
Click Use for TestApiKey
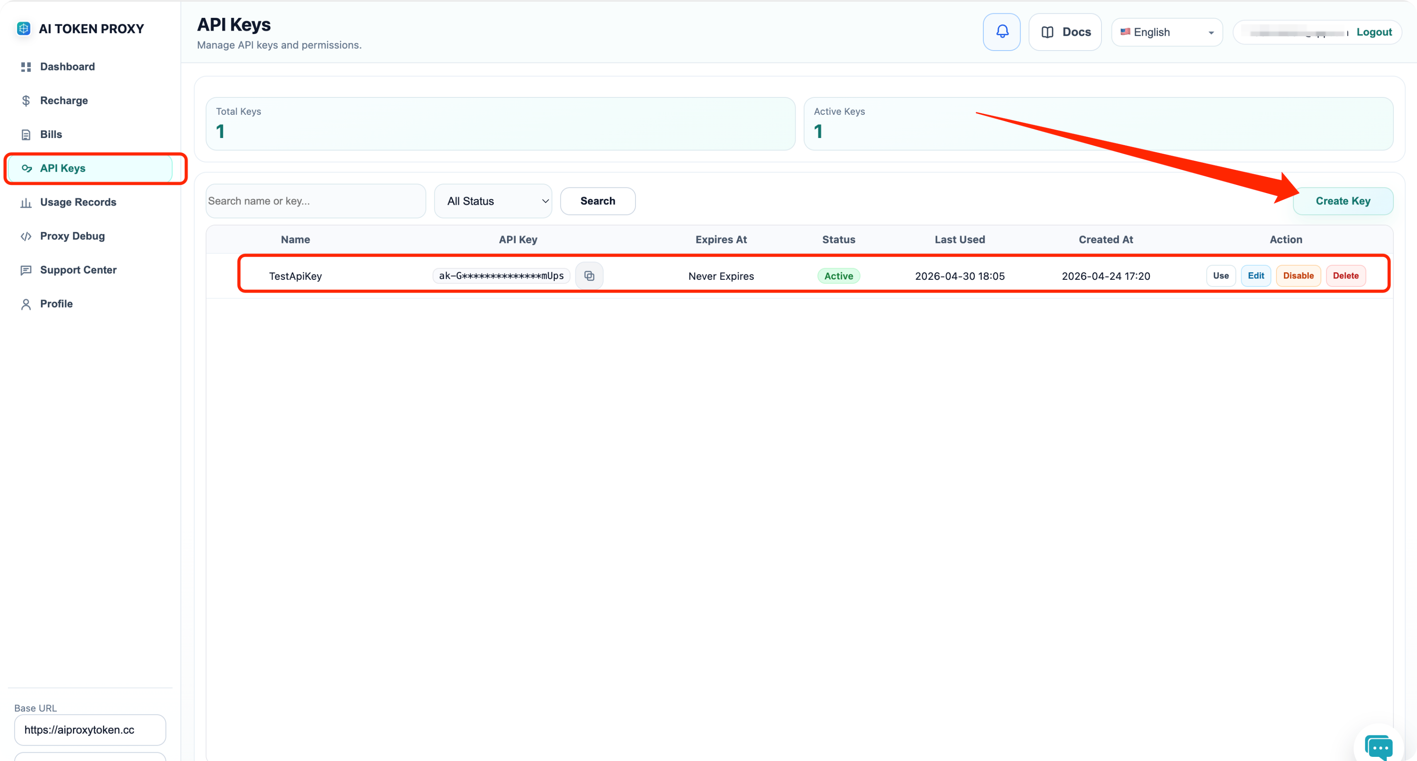click(x=1220, y=276)
